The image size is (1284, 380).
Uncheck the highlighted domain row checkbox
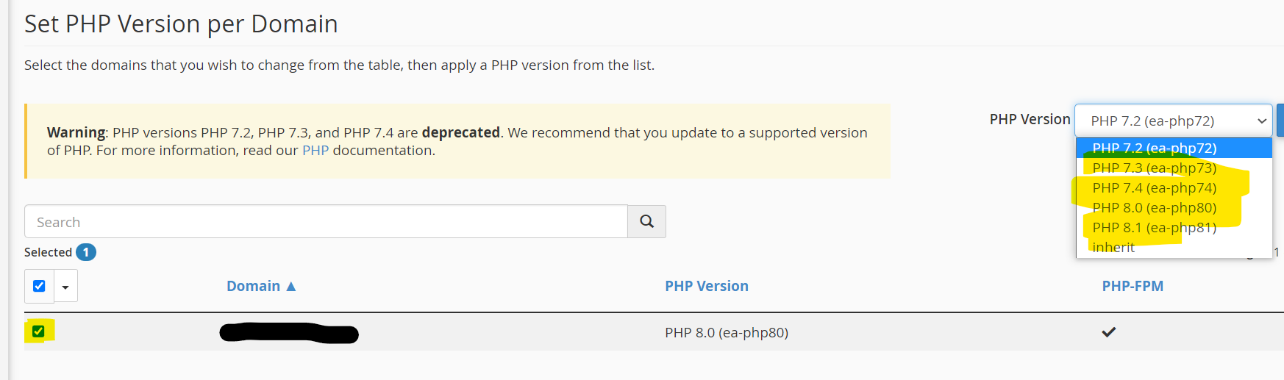click(x=38, y=331)
